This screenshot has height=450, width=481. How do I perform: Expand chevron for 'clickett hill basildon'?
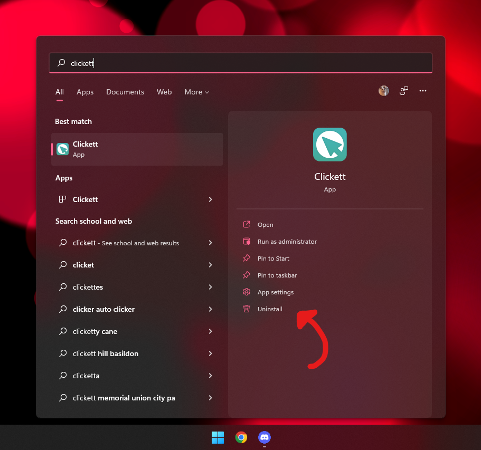pos(211,353)
